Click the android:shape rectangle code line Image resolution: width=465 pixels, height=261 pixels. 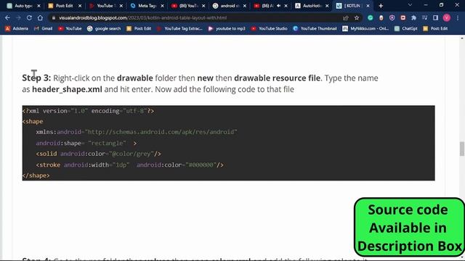tap(86, 144)
